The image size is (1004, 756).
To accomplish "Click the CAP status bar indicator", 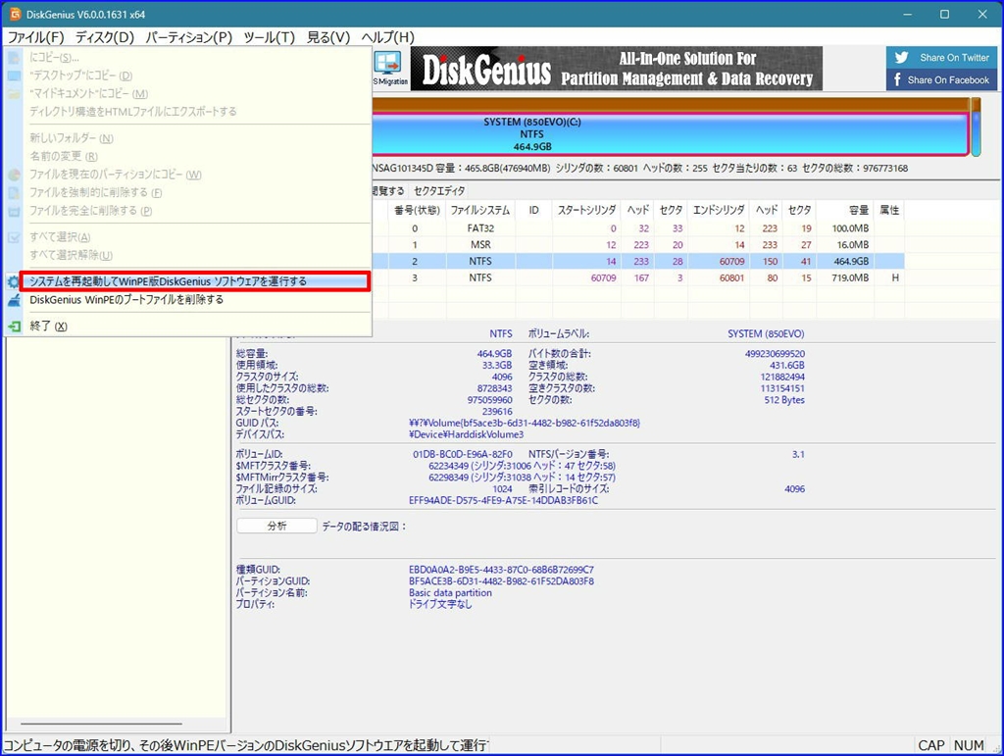I will (931, 745).
